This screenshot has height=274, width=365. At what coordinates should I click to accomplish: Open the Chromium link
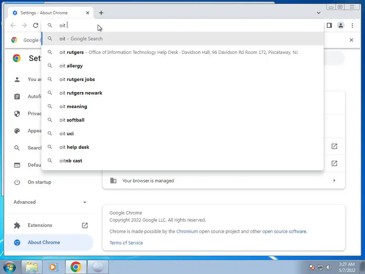coord(187,231)
